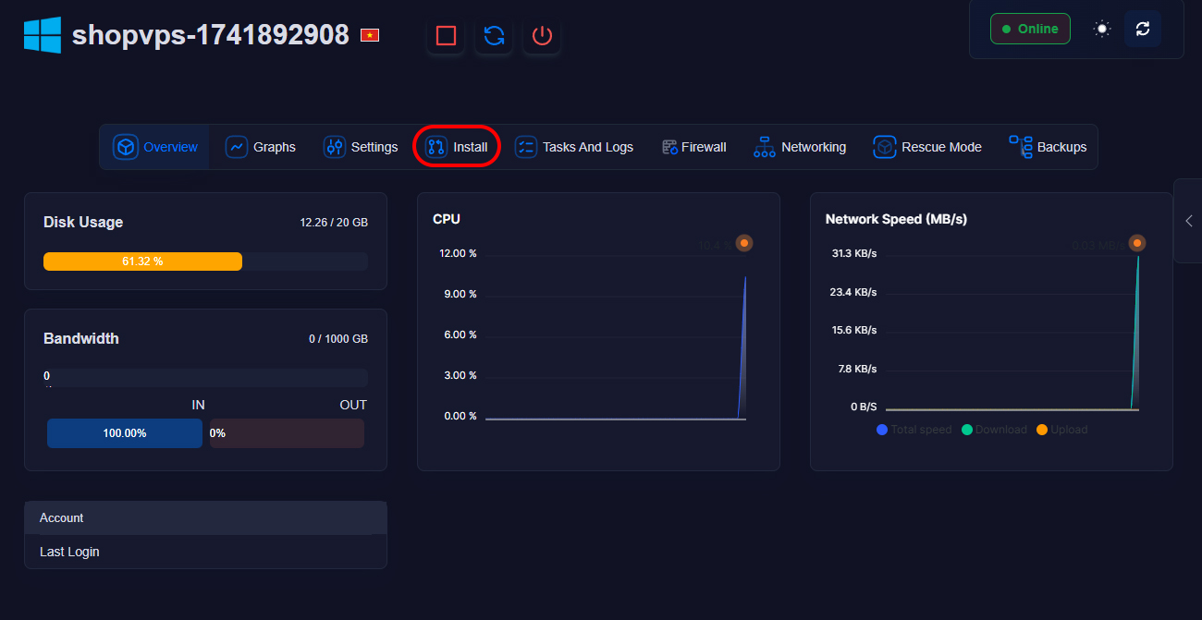Toggle Upload legend series
The height and width of the screenshot is (620, 1202).
pyautogui.click(x=1061, y=430)
